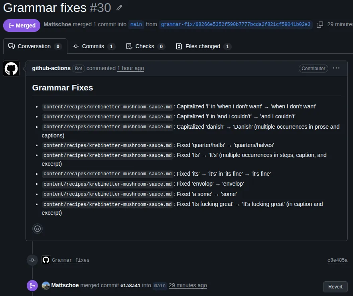Viewport: 353px width, 296px height.
Task: Click the '29 minutes ago' merge timestamp
Action: pyautogui.click(x=188, y=285)
